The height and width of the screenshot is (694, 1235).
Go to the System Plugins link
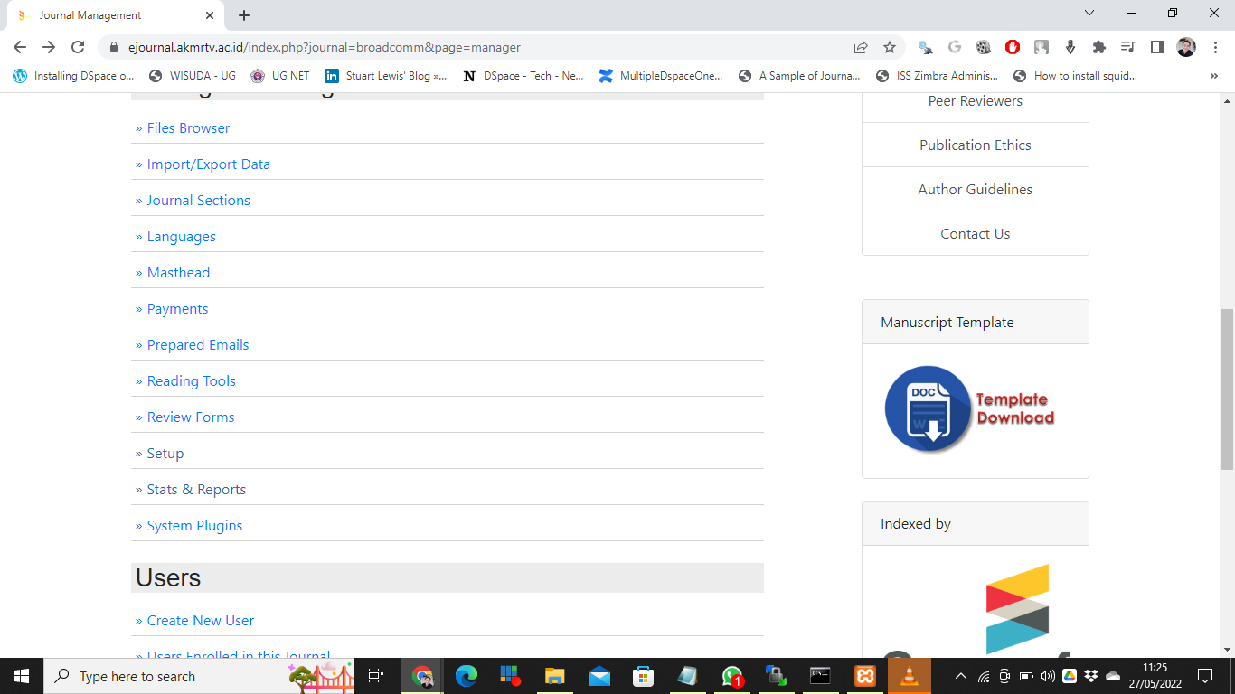click(x=194, y=526)
